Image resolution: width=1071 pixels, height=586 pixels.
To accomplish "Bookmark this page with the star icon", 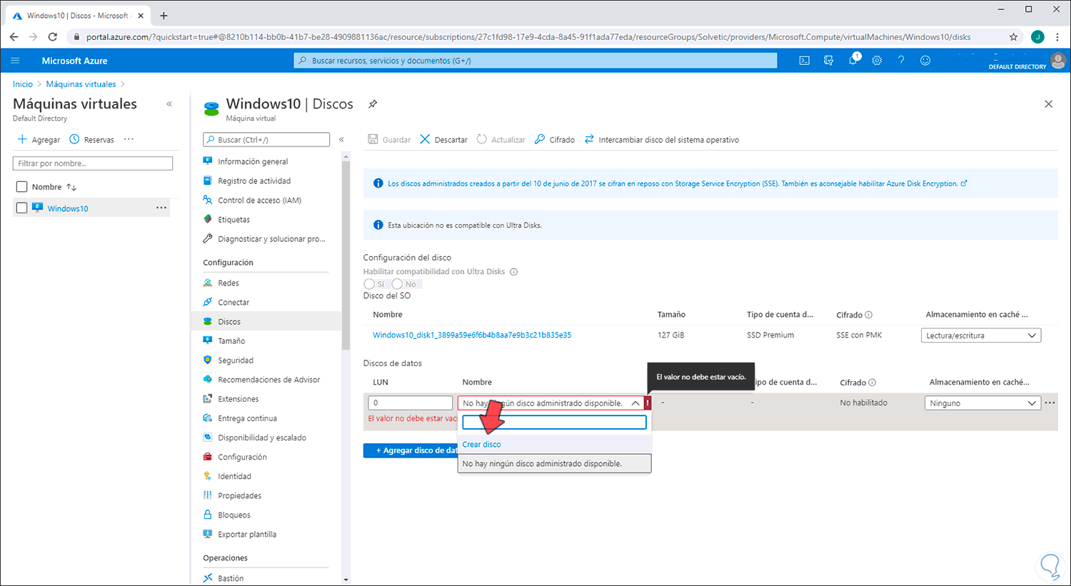I will tap(1013, 37).
